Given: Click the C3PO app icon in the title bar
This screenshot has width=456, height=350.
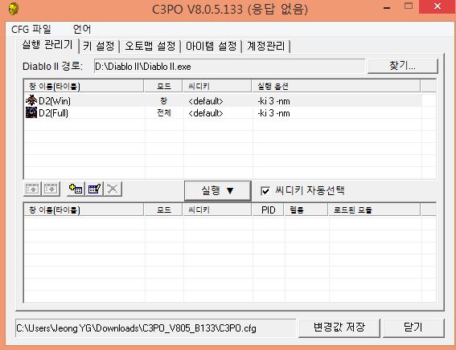Looking at the screenshot, I should (x=14, y=9).
